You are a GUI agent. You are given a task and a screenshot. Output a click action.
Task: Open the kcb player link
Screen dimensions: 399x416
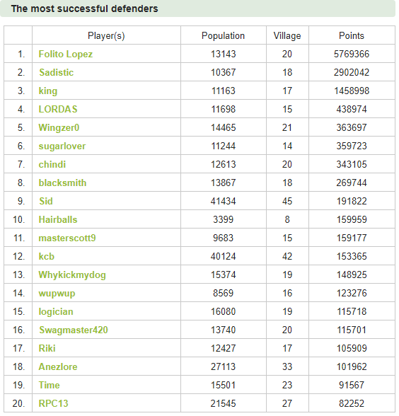point(47,257)
